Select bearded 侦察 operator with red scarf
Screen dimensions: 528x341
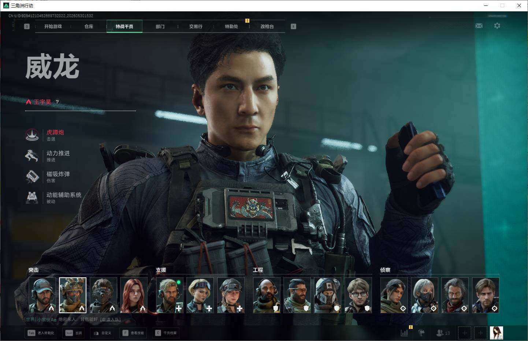click(455, 295)
